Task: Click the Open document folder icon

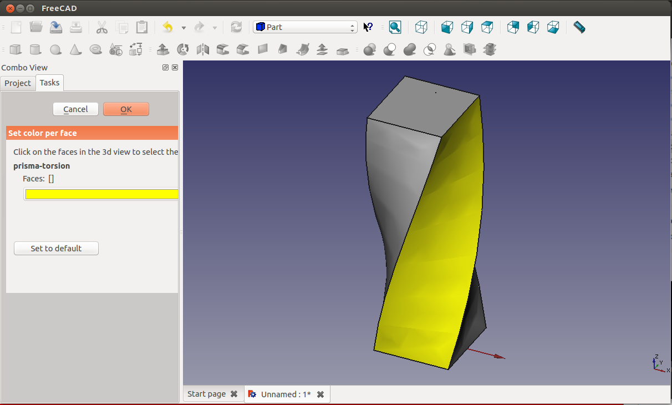Action: pos(36,27)
